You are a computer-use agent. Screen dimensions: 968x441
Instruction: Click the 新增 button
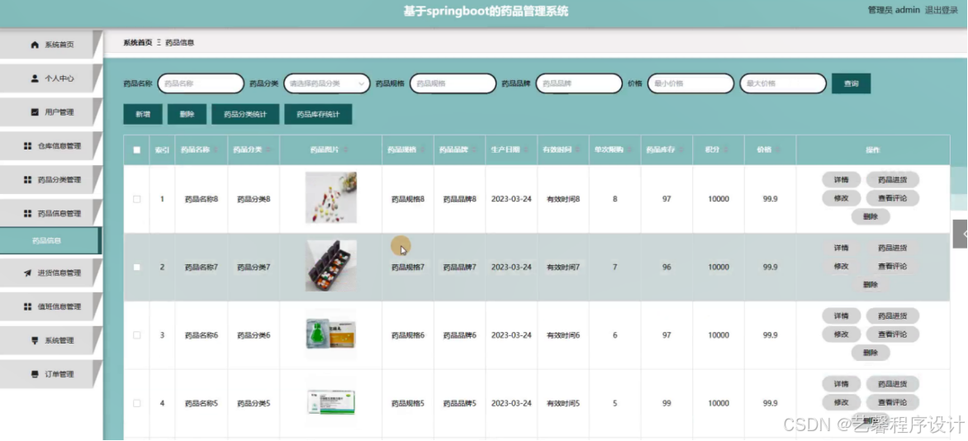[x=143, y=114]
